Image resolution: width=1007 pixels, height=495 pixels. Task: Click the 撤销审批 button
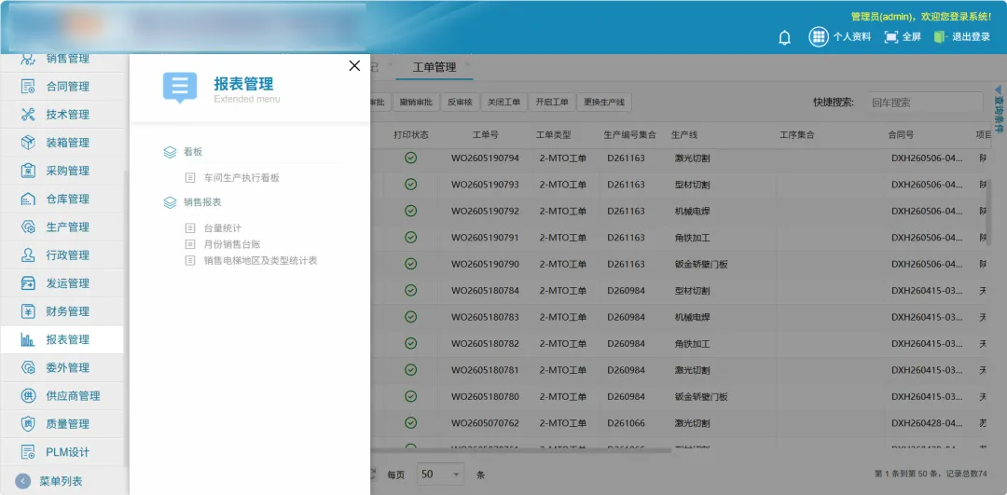click(x=416, y=103)
